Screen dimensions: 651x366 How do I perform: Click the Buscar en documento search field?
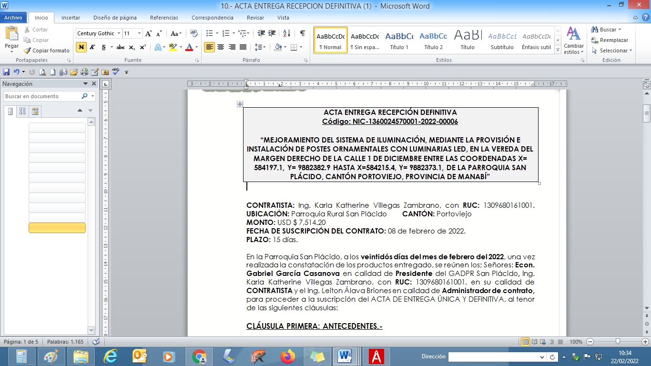42,96
